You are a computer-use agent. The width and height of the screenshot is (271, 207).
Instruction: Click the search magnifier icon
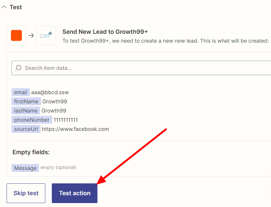(x=18, y=68)
